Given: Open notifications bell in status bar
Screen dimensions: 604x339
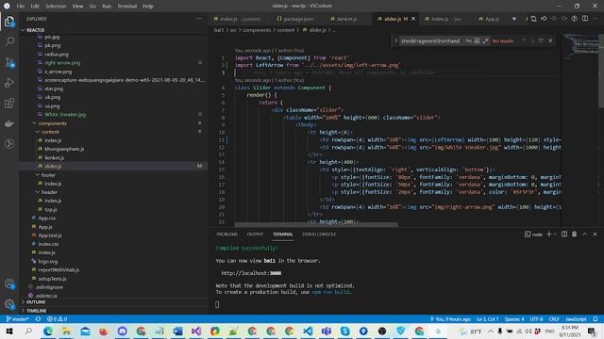Looking at the screenshot, I should pos(596,319).
